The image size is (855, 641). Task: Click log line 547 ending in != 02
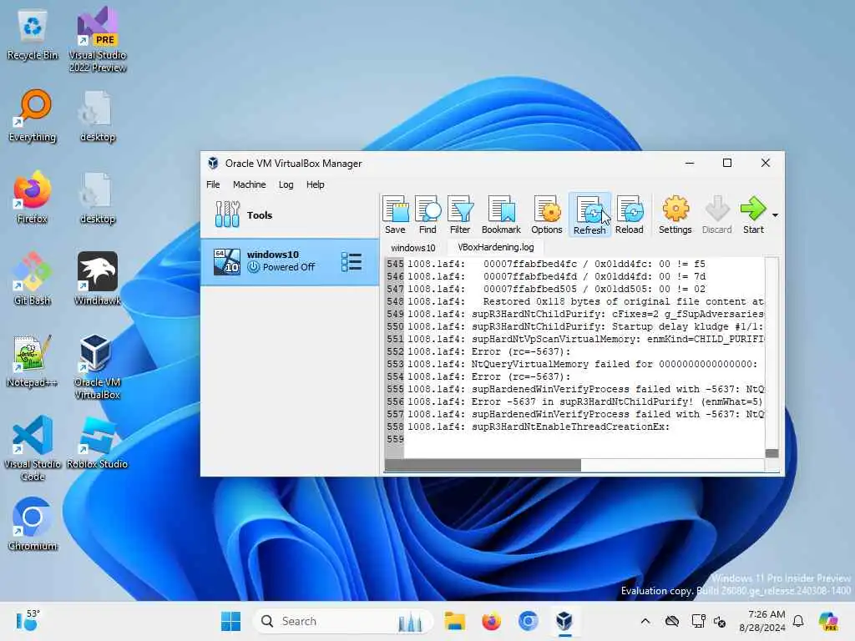coord(556,289)
